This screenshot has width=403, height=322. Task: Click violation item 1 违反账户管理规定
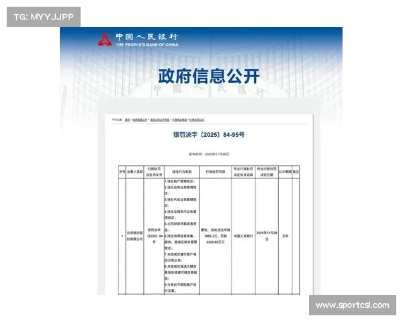click(x=180, y=181)
